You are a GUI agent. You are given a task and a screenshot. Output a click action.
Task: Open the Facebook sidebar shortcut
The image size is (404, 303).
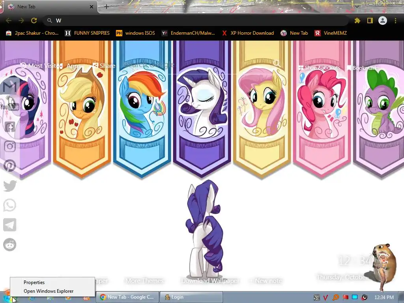click(x=10, y=127)
